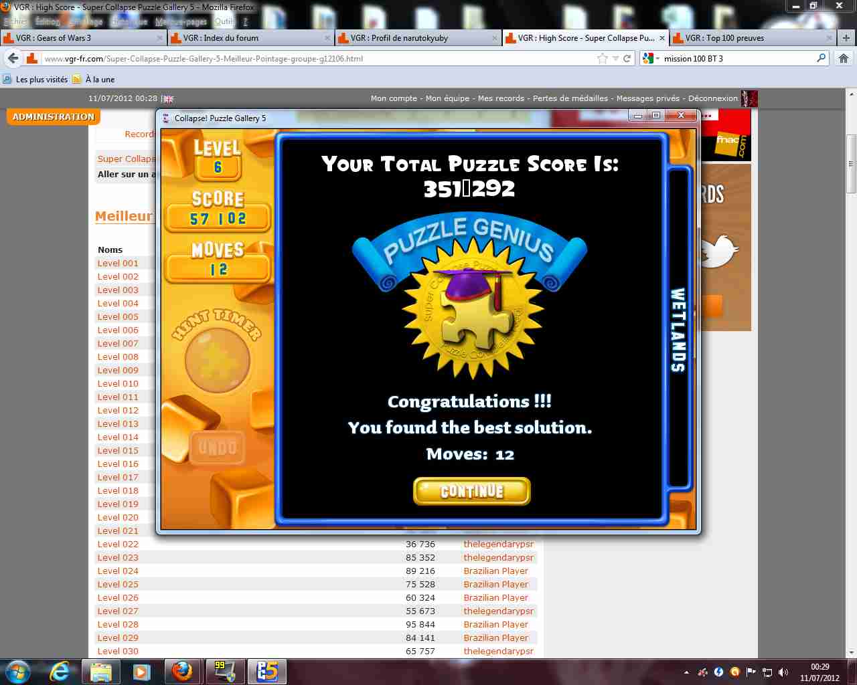
Task: Open Internet Explorer from the taskbar
Action: (x=60, y=671)
